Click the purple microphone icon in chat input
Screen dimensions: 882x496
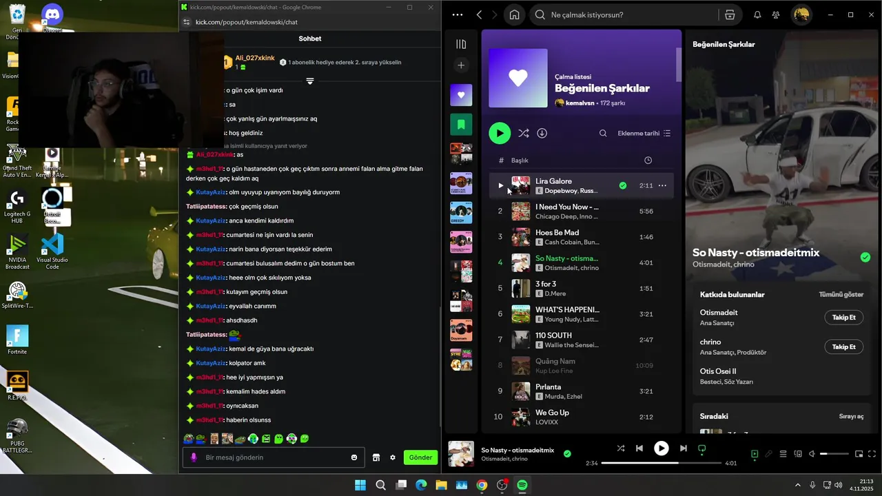(194, 457)
